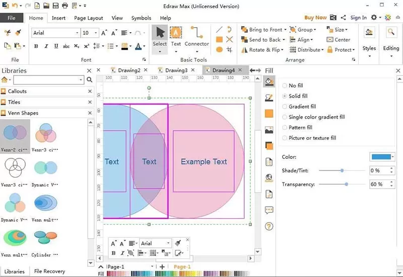
Task: Select the Solid fill option
Action: 295,96
